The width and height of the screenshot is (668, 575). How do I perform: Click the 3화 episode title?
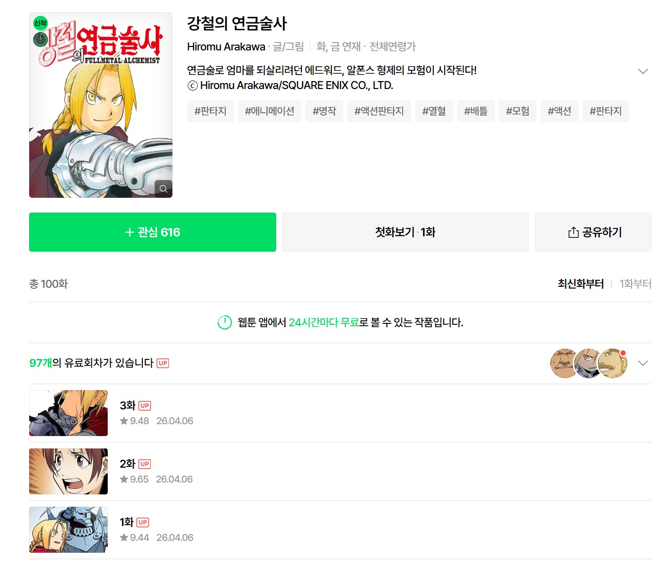[x=127, y=406]
